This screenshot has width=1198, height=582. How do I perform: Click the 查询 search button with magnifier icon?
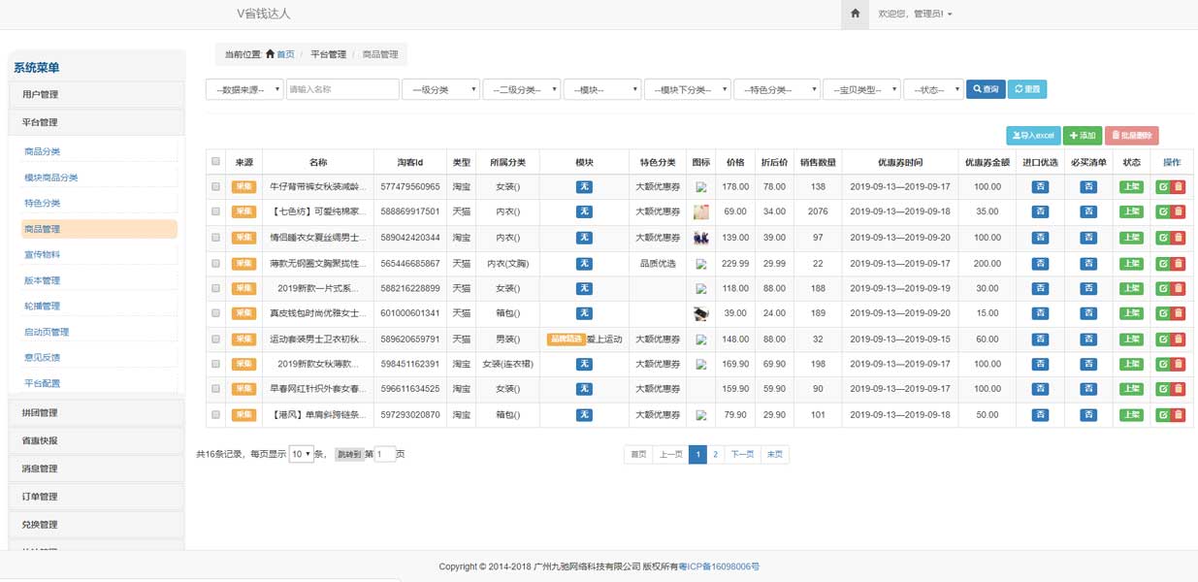click(985, 88)
